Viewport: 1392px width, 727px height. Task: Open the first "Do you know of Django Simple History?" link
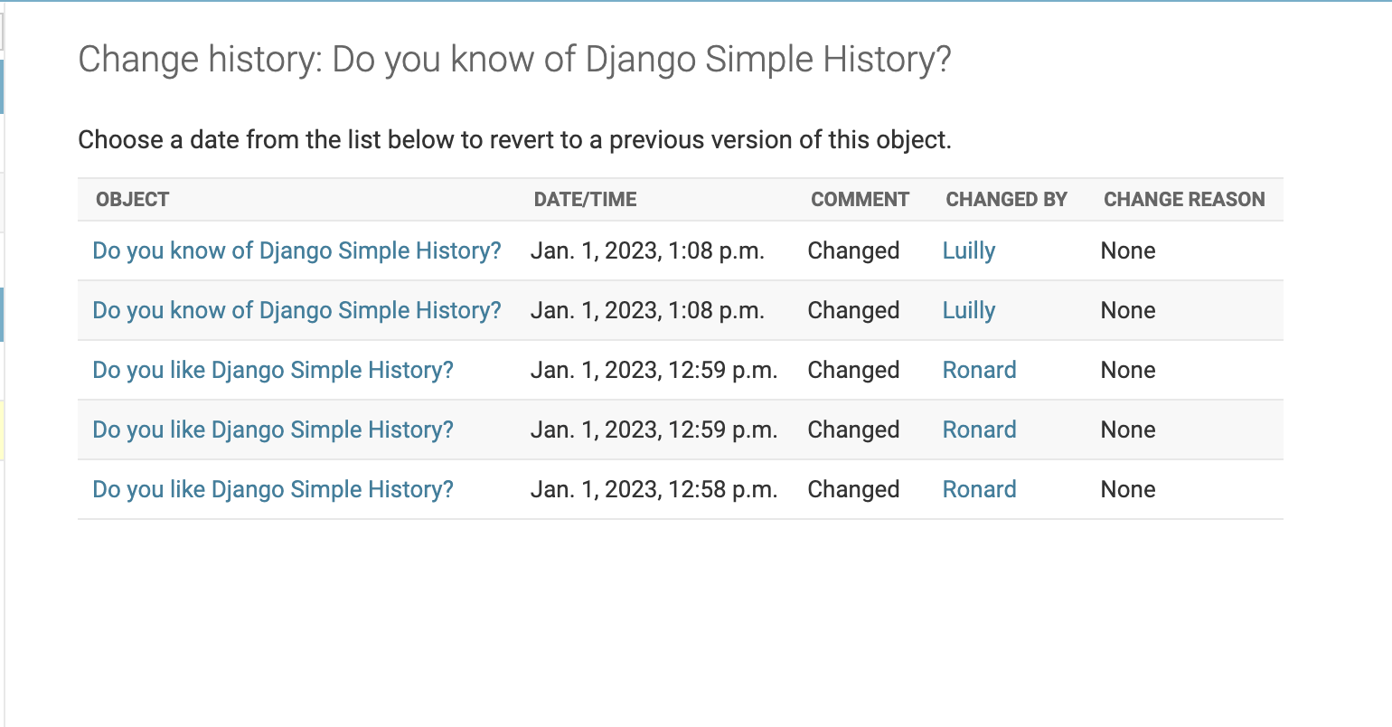(296, 250)
